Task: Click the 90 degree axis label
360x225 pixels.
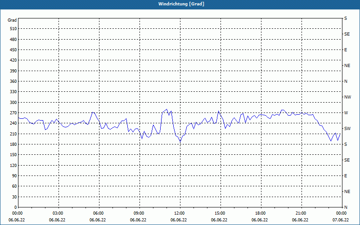Action: pos(14,176)
